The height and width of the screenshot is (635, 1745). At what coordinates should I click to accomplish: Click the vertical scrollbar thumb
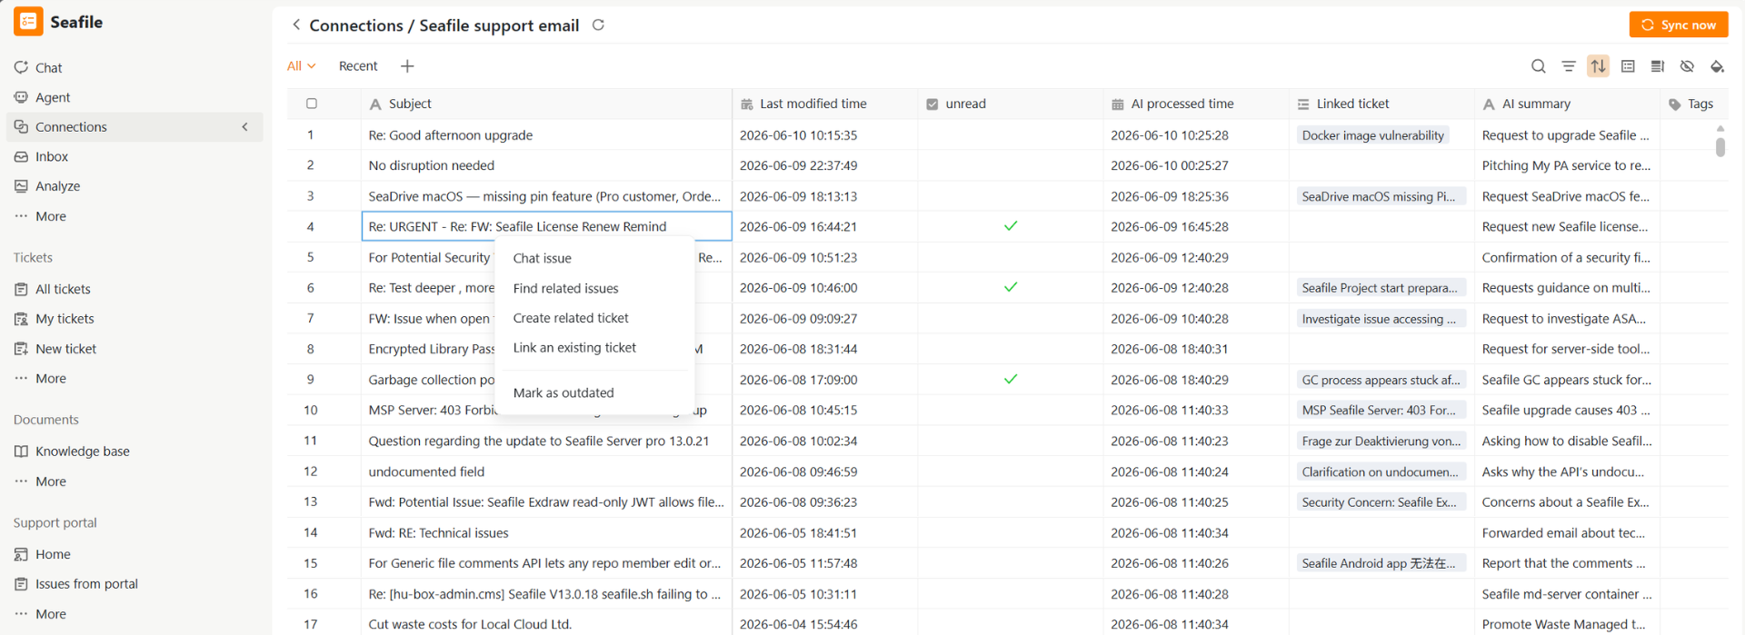pos(1720,146)
